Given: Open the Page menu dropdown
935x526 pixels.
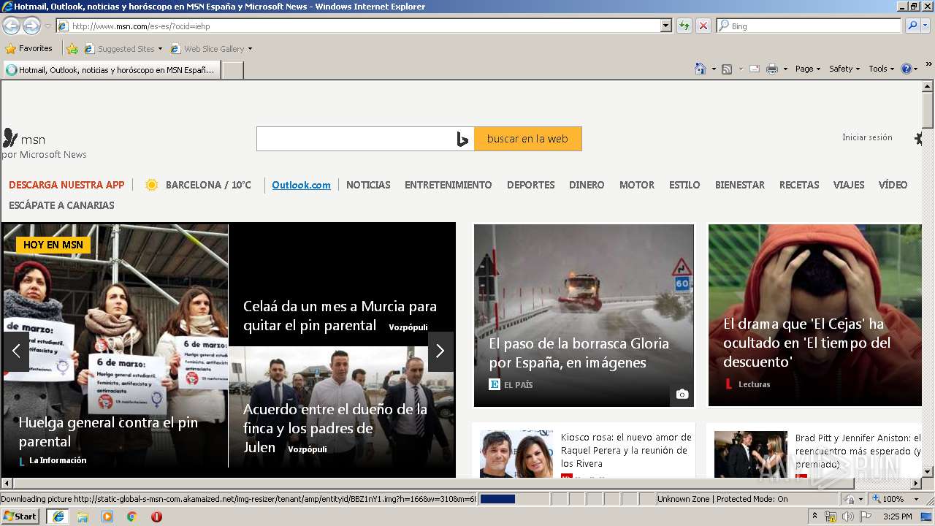Looking at the screenshot, I should (x=807, y=69).
